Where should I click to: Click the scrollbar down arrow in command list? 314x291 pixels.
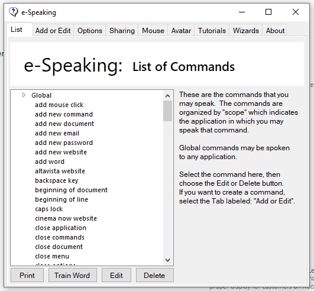[167, 260]
